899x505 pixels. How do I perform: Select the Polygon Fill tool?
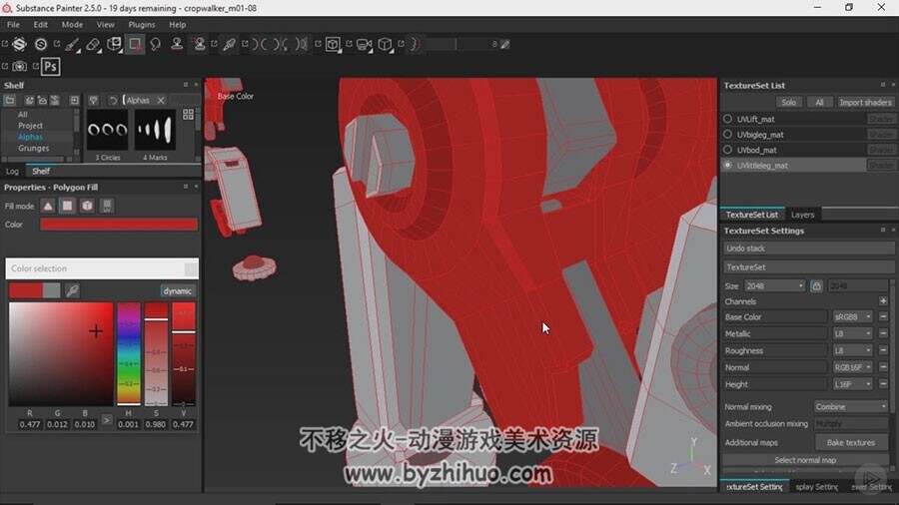135,45
